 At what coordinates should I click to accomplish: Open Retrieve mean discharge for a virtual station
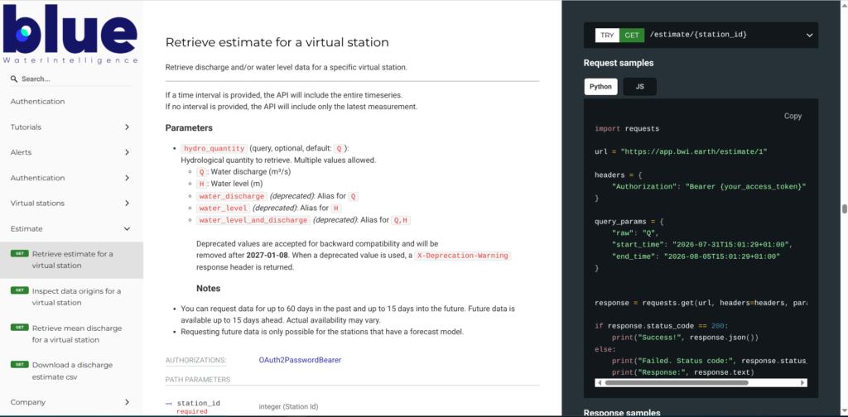click(x=71, y=333)
